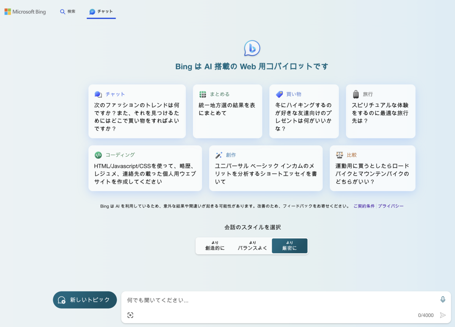This screenshot has width=455, height=327.
Task: Click the 買い物 price tag icon
Action: tap(279, 94)
